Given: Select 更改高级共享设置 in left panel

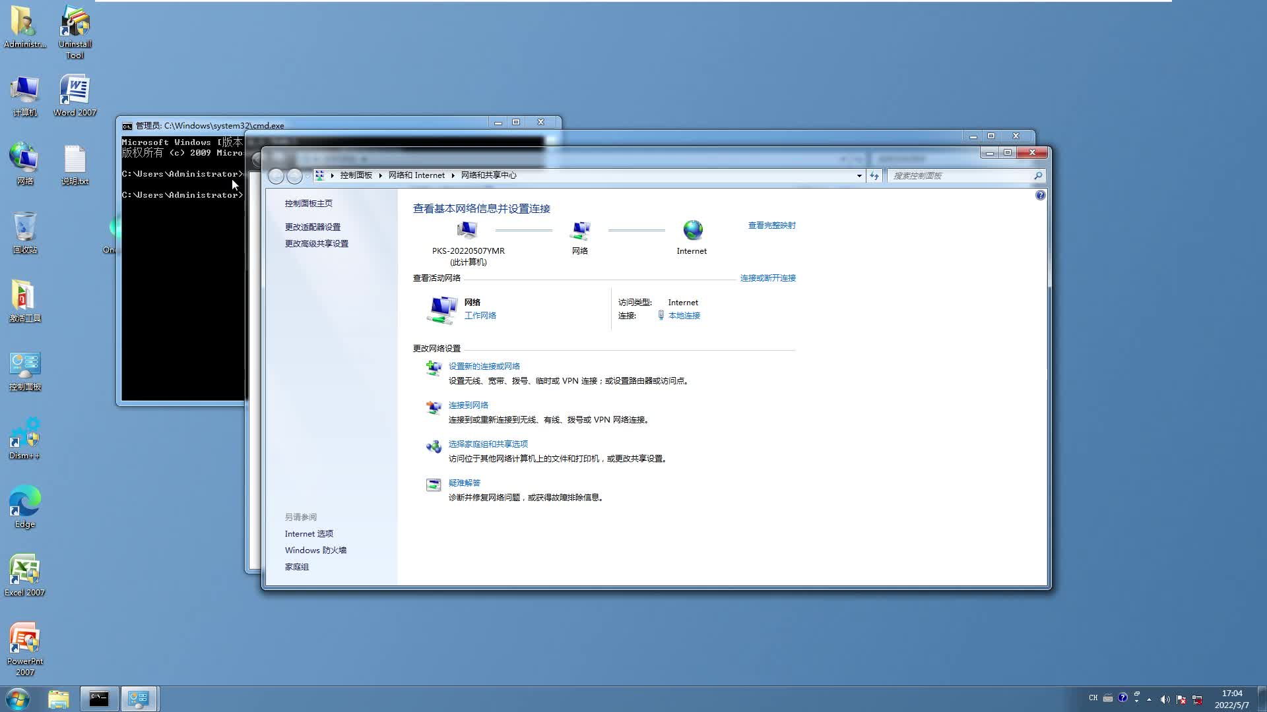Looking at the screenshot, I should point(317,243).
